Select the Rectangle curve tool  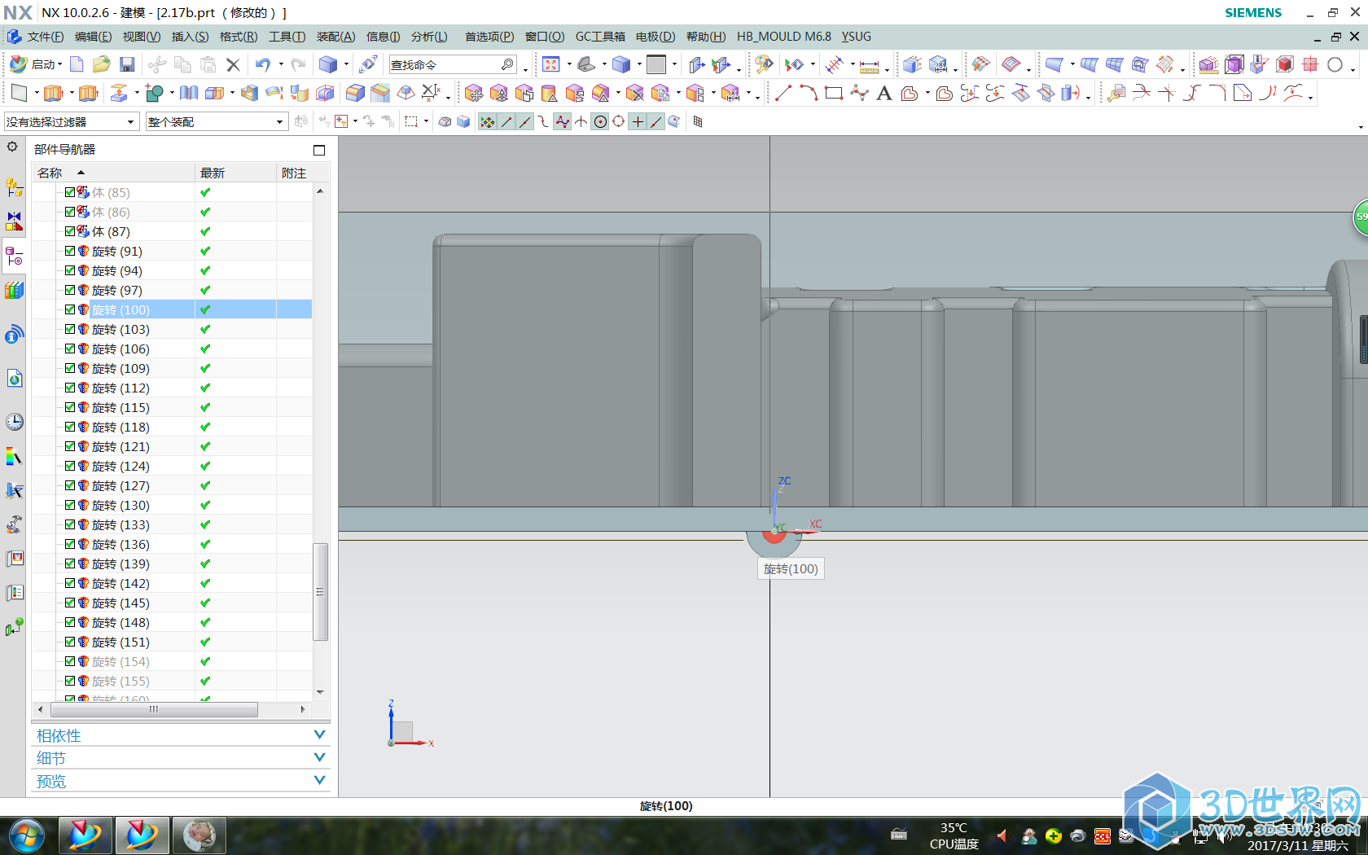pos(834,93)
